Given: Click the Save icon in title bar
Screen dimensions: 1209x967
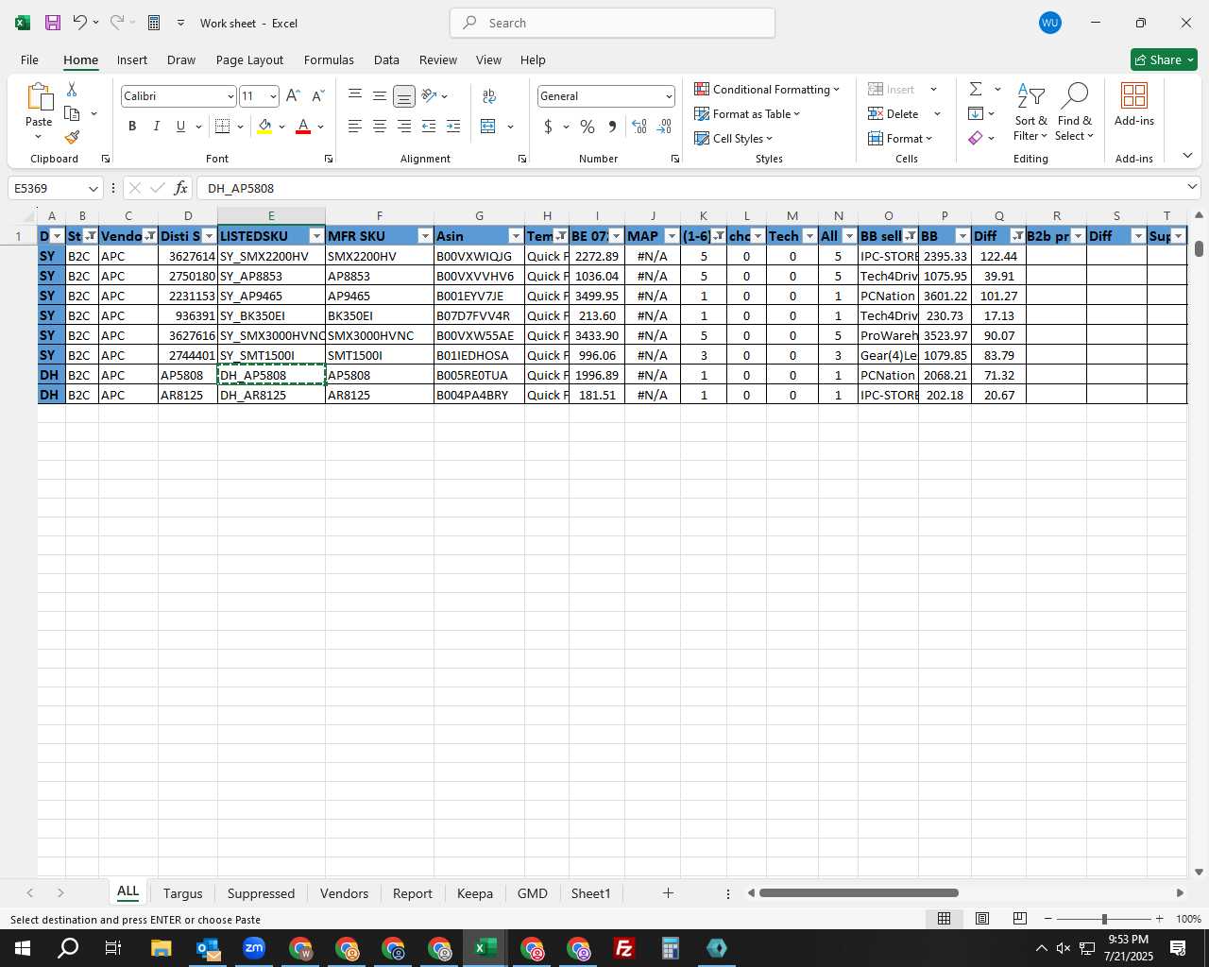Looking at the screenshot, I should point(53,23).
